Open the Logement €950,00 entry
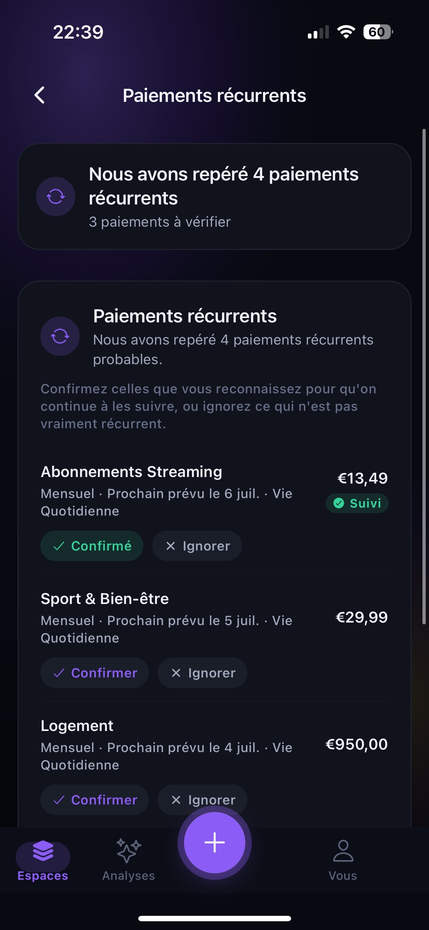The image size is (429, 930). pos(214,745)
